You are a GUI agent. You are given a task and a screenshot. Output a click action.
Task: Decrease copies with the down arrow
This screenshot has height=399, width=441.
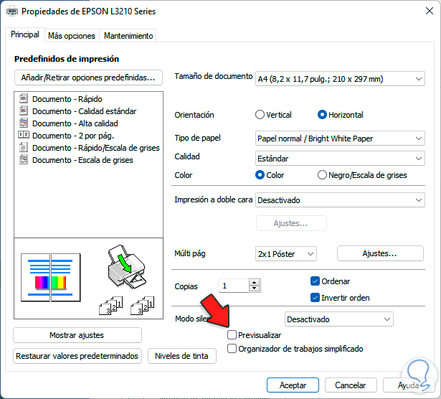pyautogui.click(x=255, y=288)
